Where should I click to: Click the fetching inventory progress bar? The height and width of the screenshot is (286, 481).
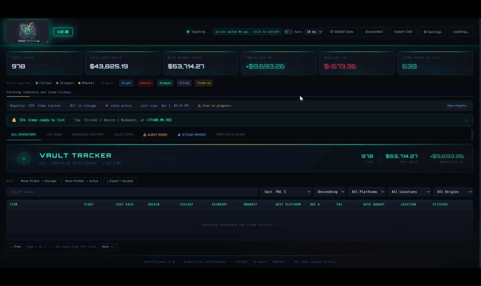pos(240,97)
